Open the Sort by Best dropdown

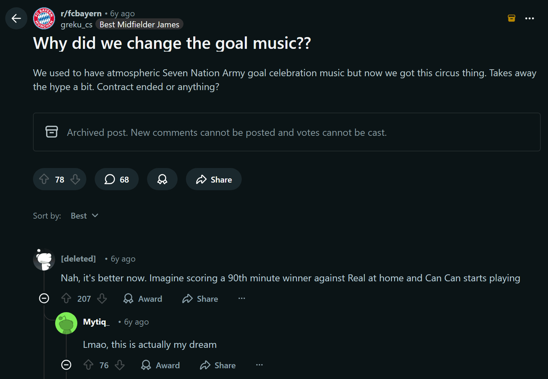[84, 216]
